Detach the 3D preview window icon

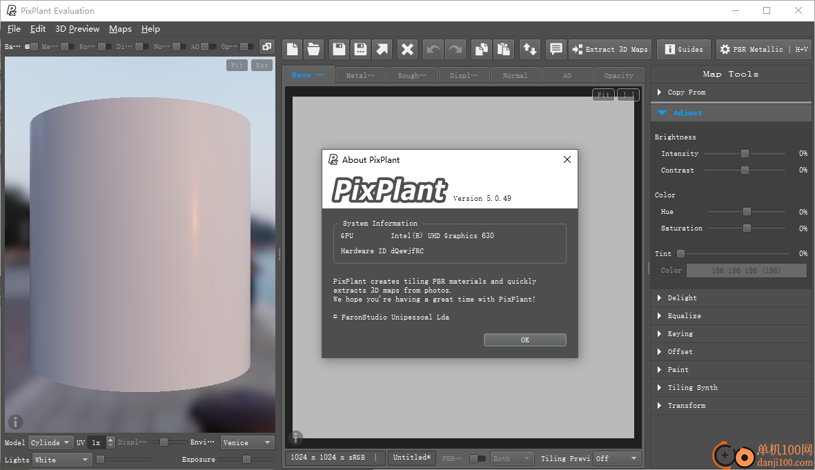click(266, 47)
